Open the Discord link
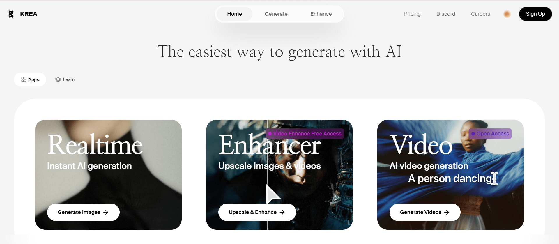Screen dimensions: 559x244 (446, 14)
